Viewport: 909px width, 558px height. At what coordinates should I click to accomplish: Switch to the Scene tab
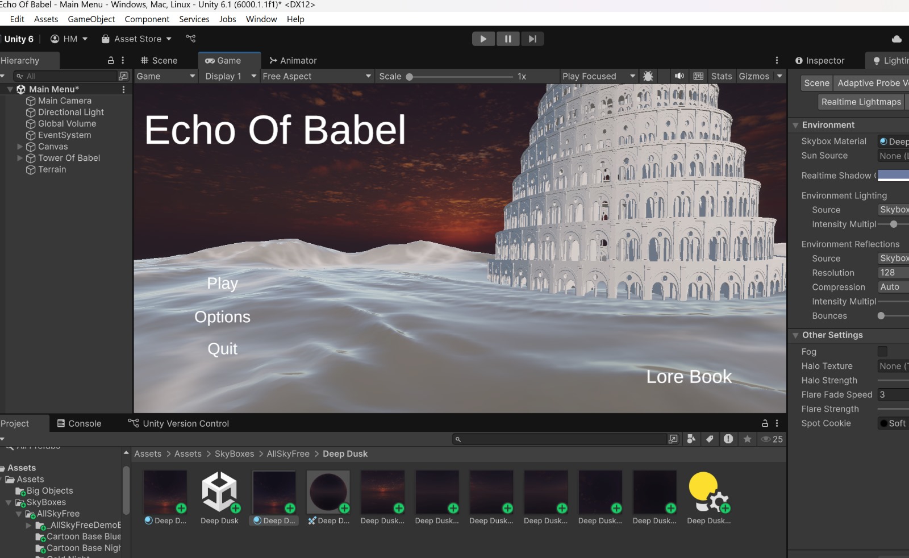coord(159,60)
